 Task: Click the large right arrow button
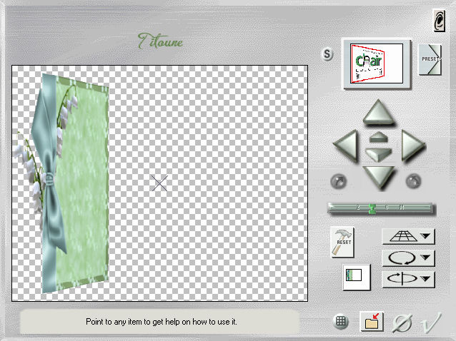(413, 145)
